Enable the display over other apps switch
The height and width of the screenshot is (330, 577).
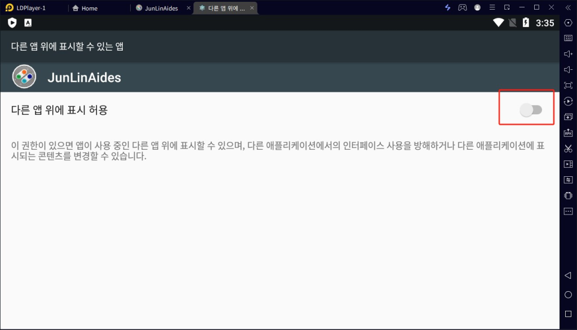(x=531, y=110)
